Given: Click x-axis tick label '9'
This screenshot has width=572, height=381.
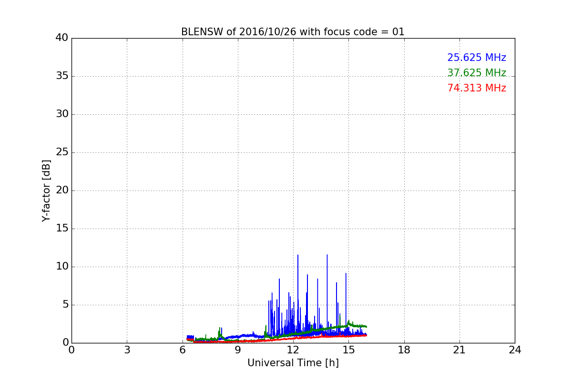Looking at the screenshot, I should [238, 350].
